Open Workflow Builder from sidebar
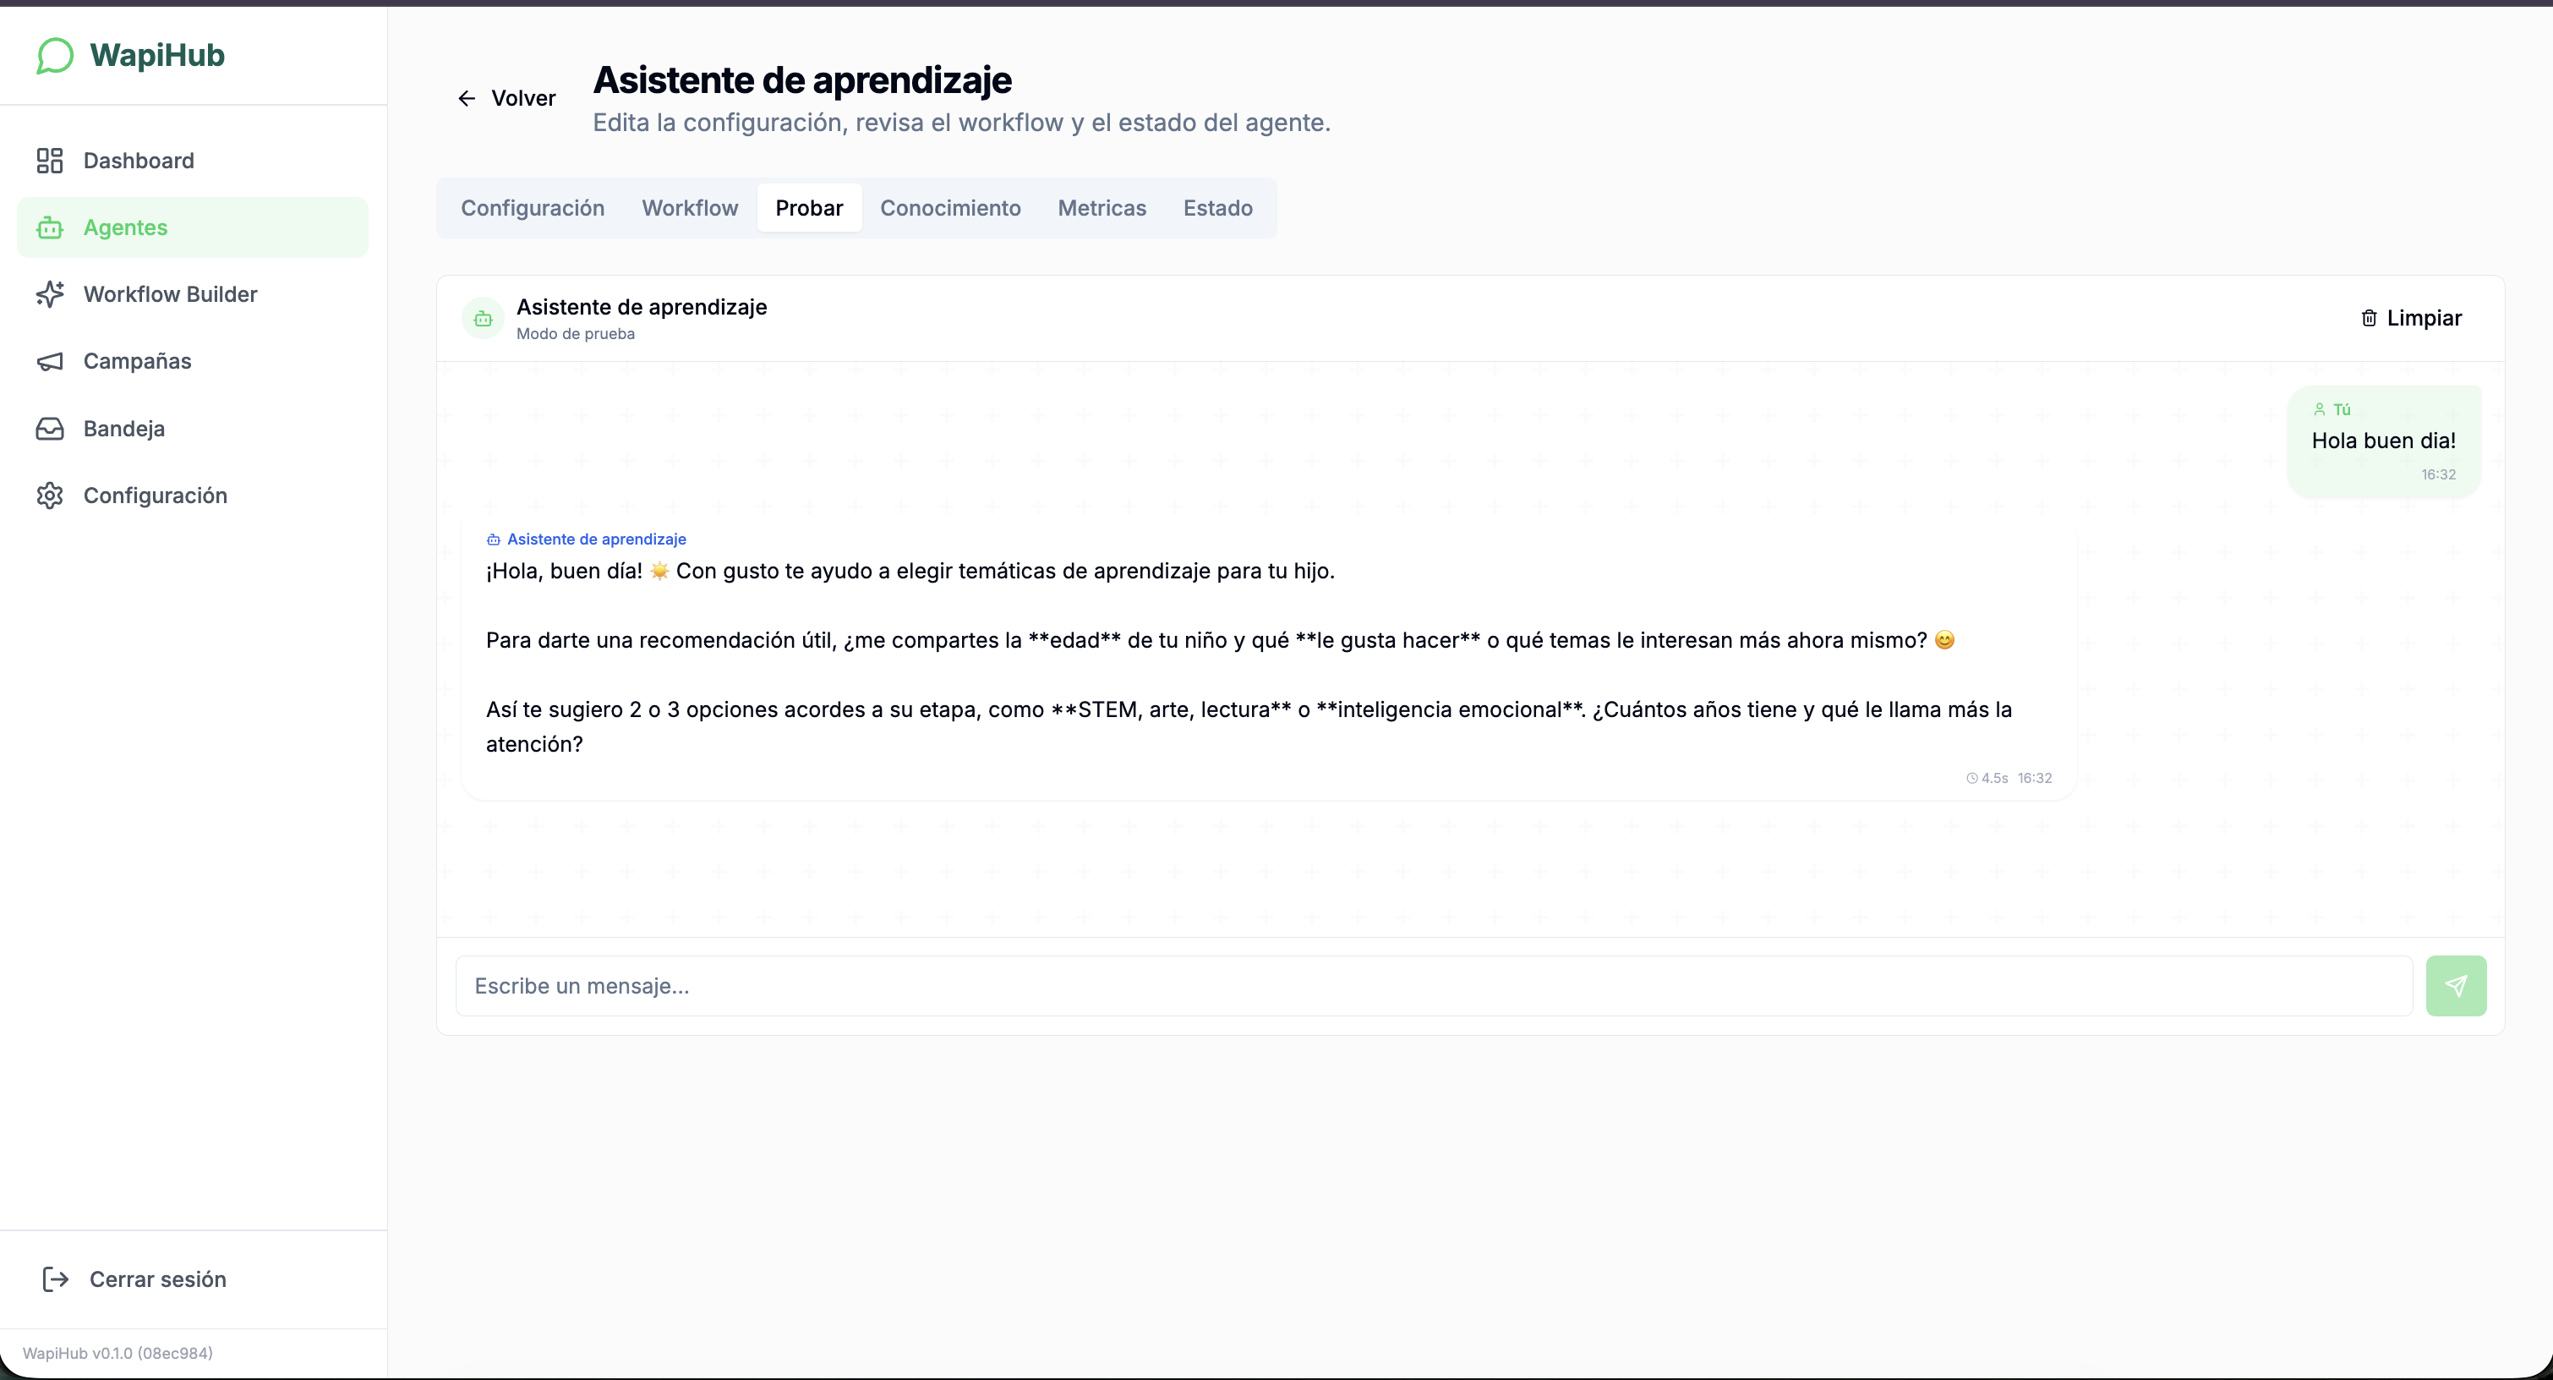 click(192, 294)
